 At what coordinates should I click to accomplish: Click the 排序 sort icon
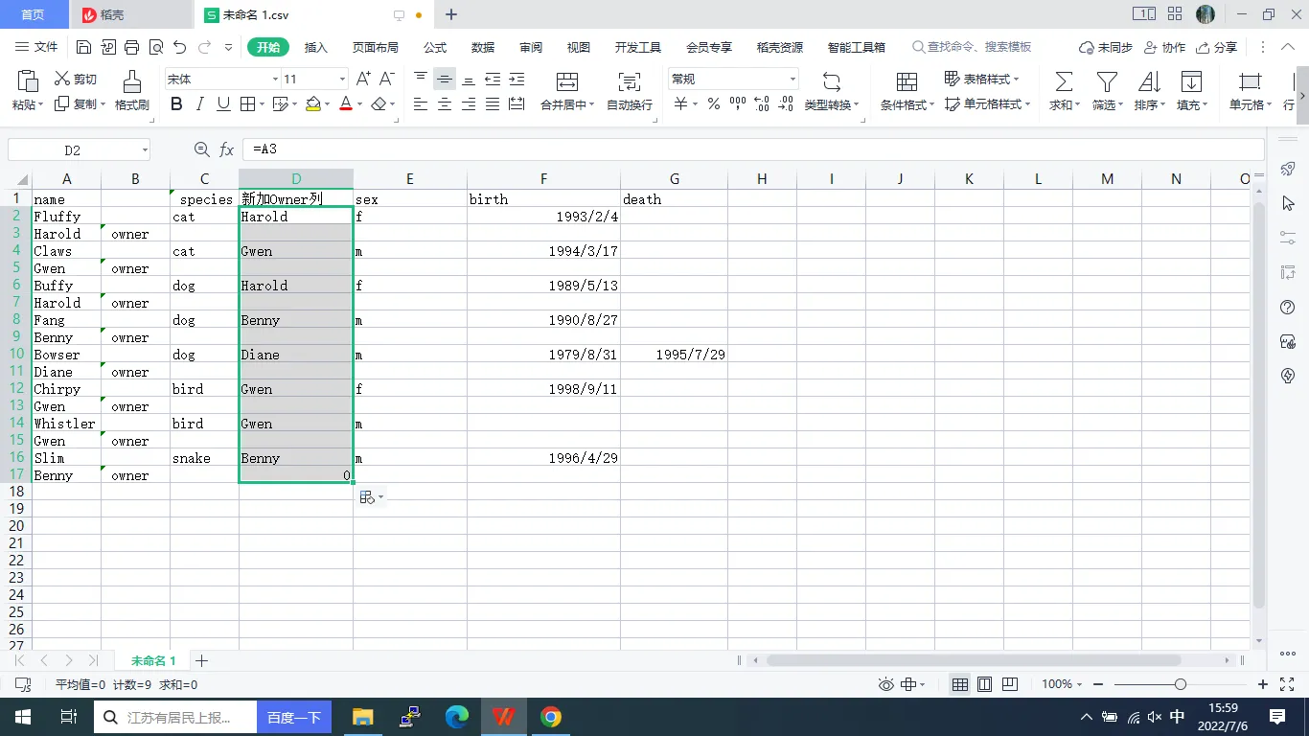pos(1149,80)
